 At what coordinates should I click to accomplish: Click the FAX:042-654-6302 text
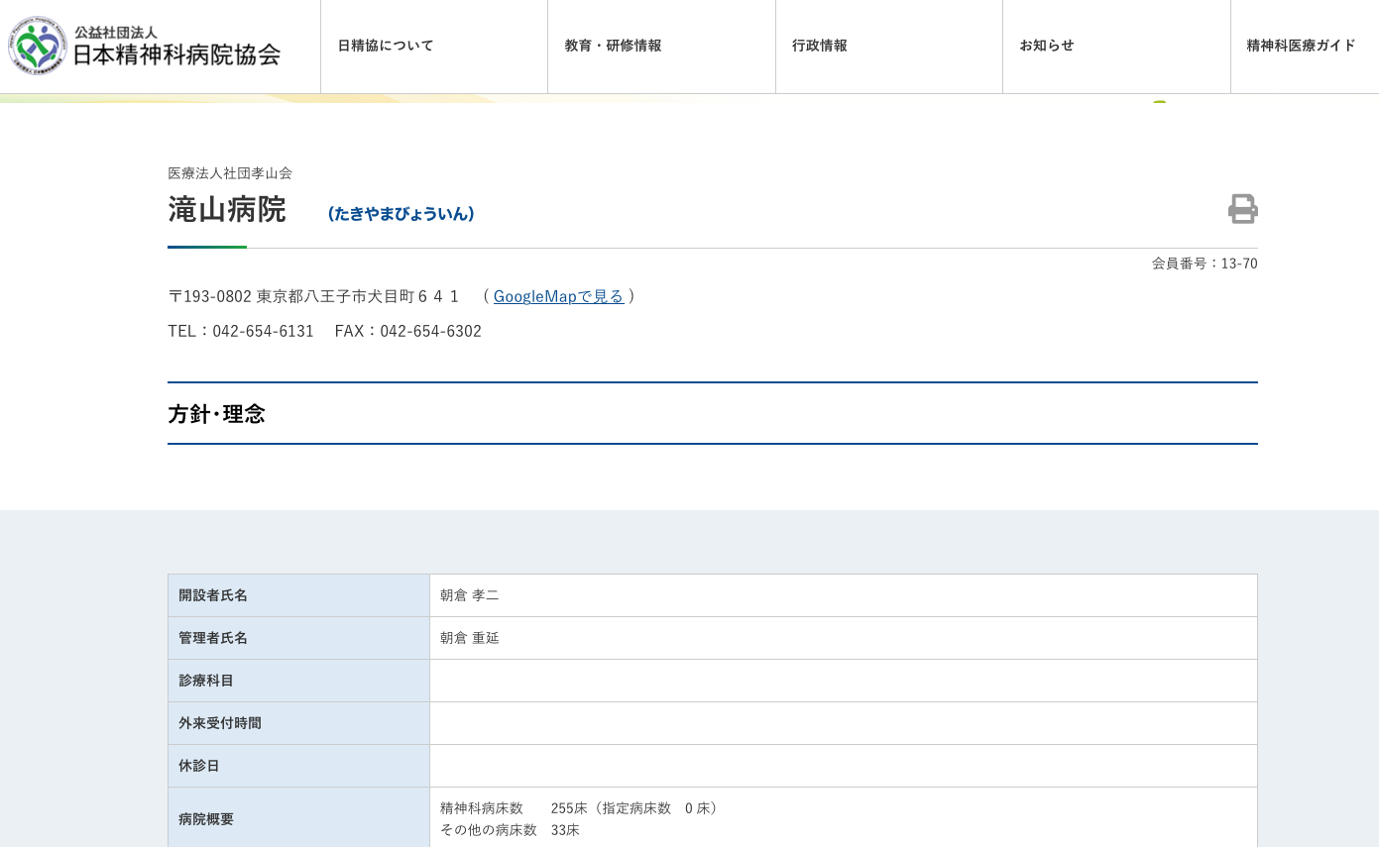408,331
